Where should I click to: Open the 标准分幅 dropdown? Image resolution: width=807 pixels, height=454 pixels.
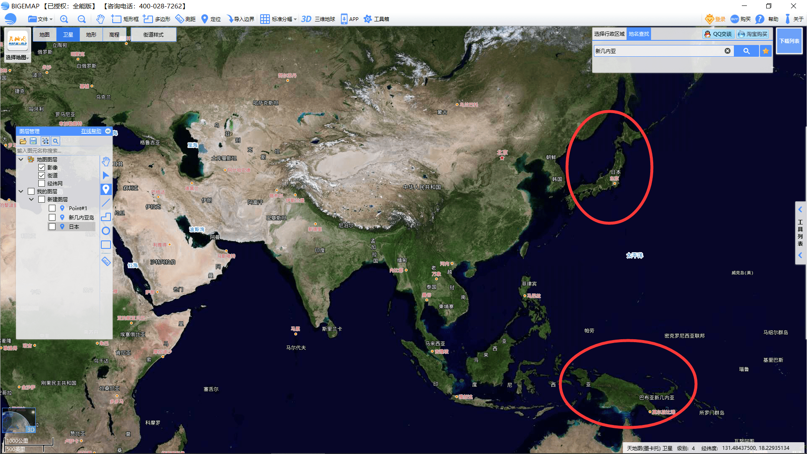(278, 19)
